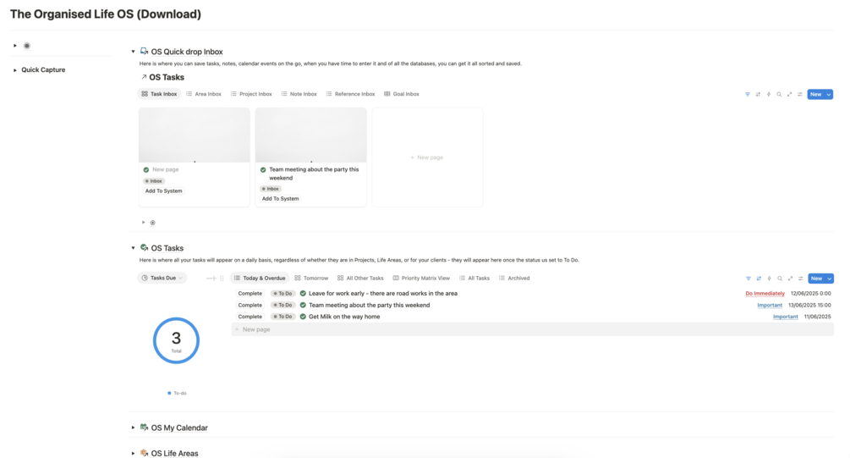
Task: Switch to the Note Inbox tab
Action: (299, 94)
